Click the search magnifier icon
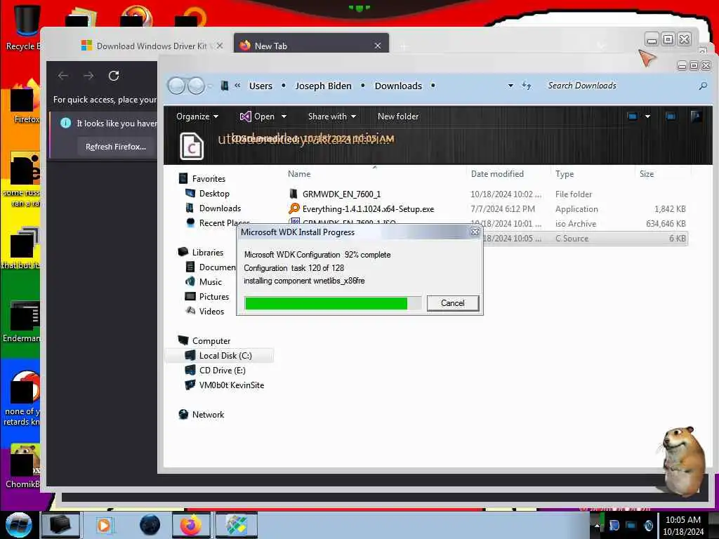Screen dimensions: 719x539 tap(702, 86)
